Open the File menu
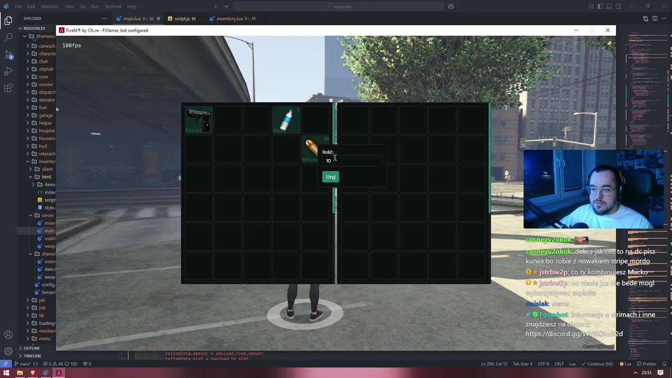The width and height of the screenshot is (672, 378). (x=18, y=6)
